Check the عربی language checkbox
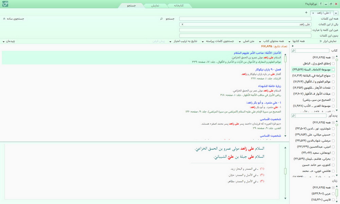 click(333, 193)
